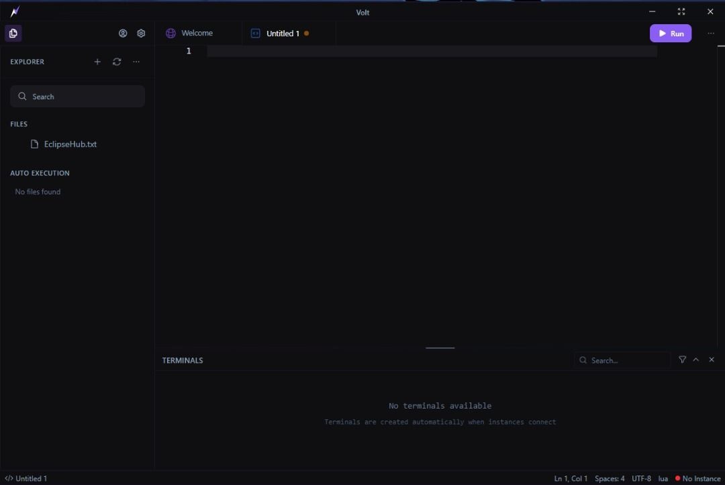Open EclipseHub.txt from the files list
This screenshot has height=485, width=725.
(x=70, y=144)
